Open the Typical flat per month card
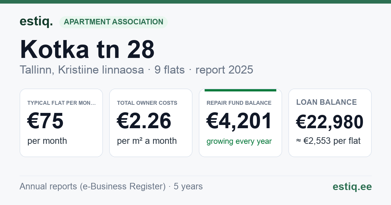 tap(61, 123)
